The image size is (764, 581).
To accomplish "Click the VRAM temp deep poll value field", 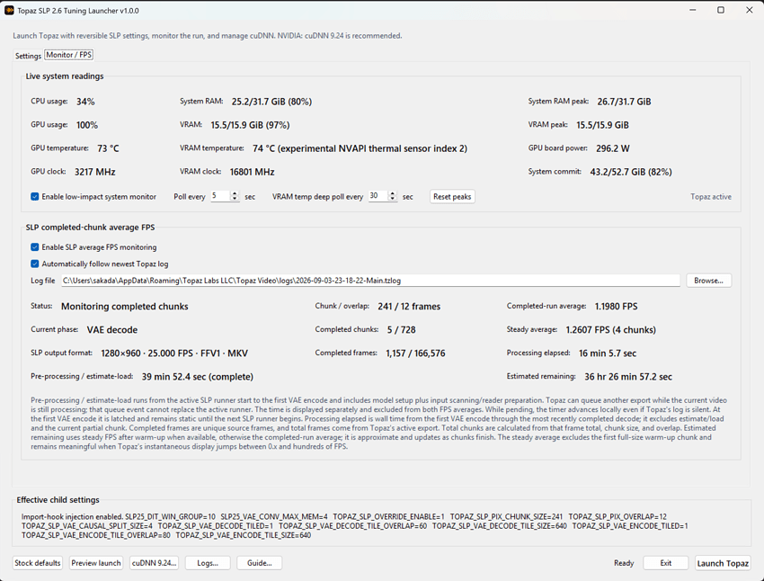I will [378, 196].
